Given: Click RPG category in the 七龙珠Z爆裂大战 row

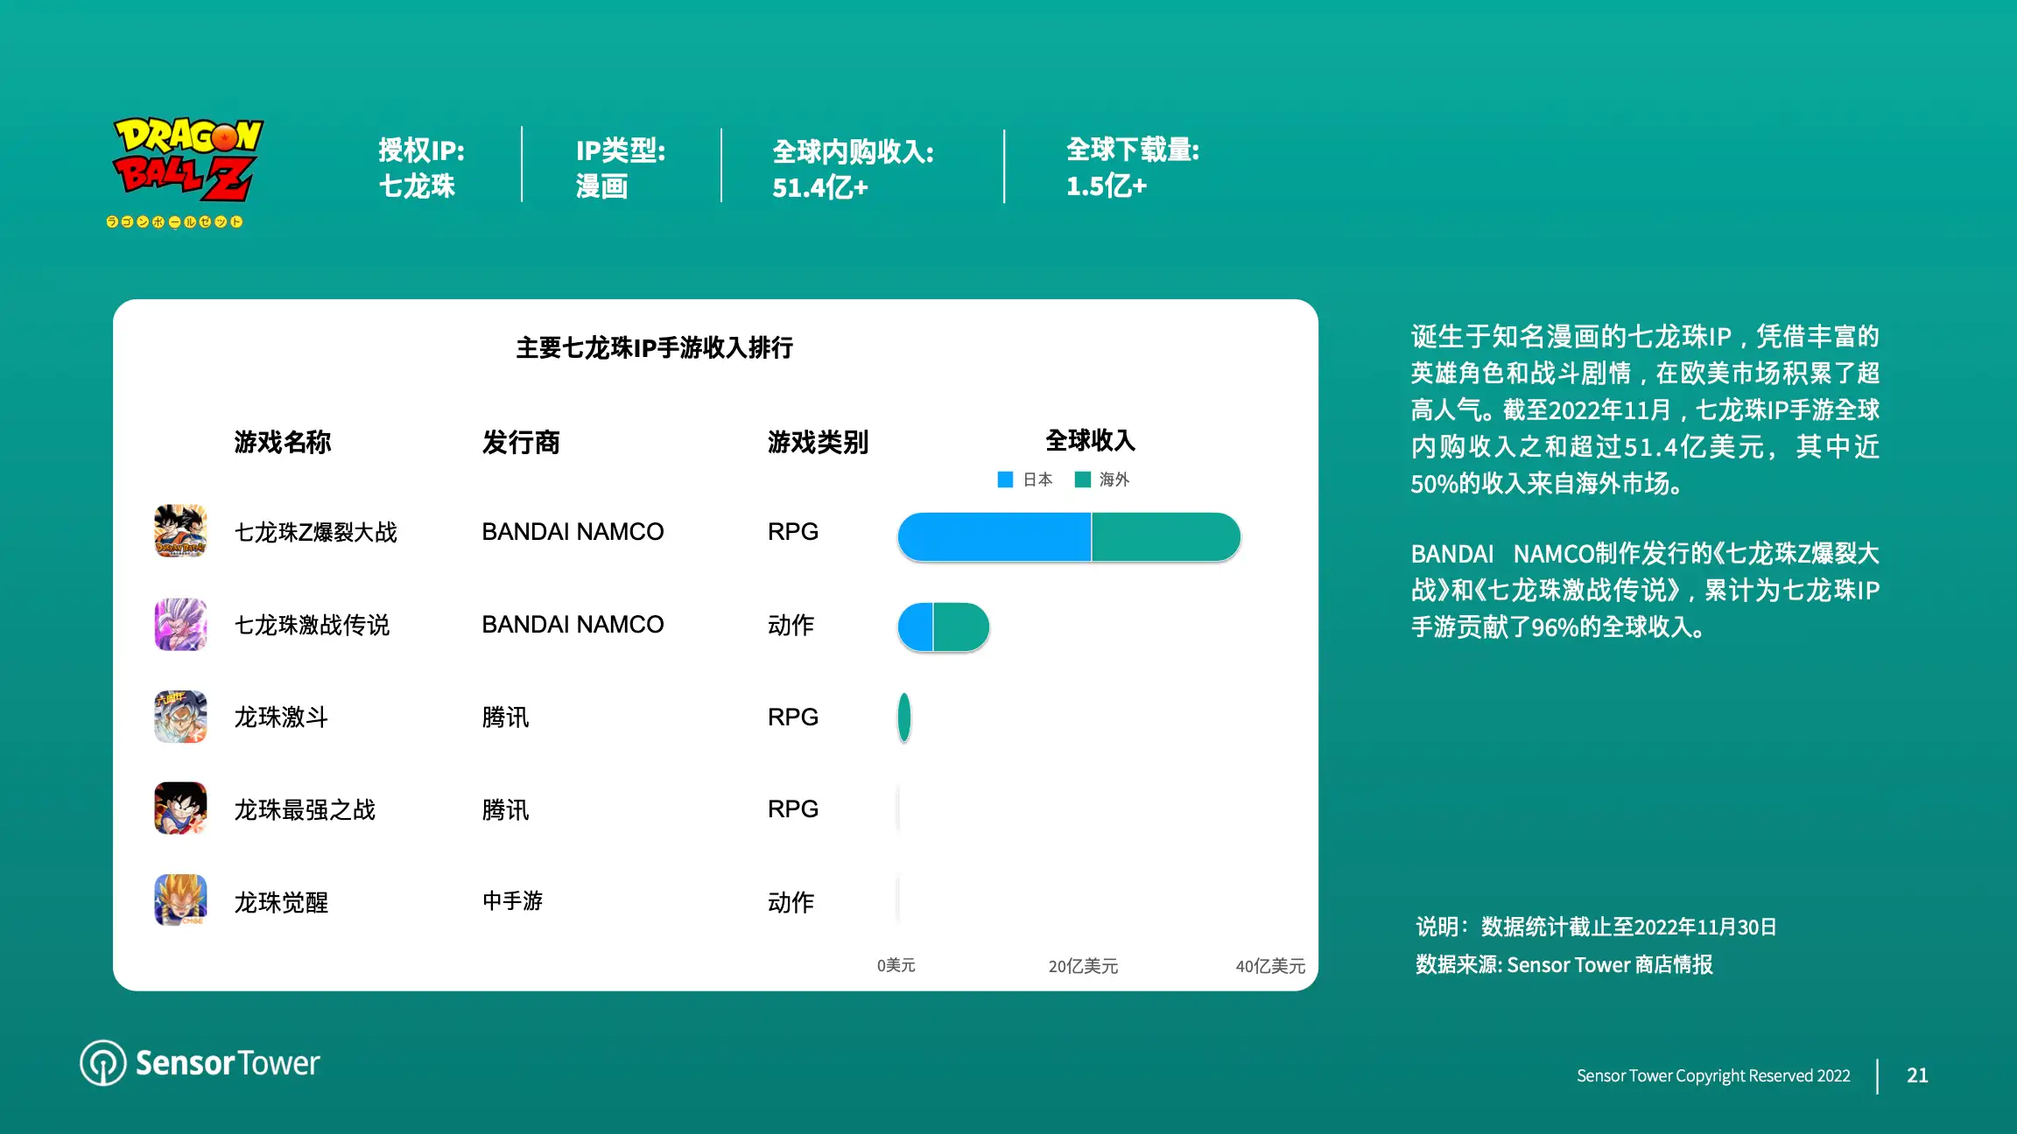Looking at the screenshot, I should pyautogui.click(x=793, y=531).
